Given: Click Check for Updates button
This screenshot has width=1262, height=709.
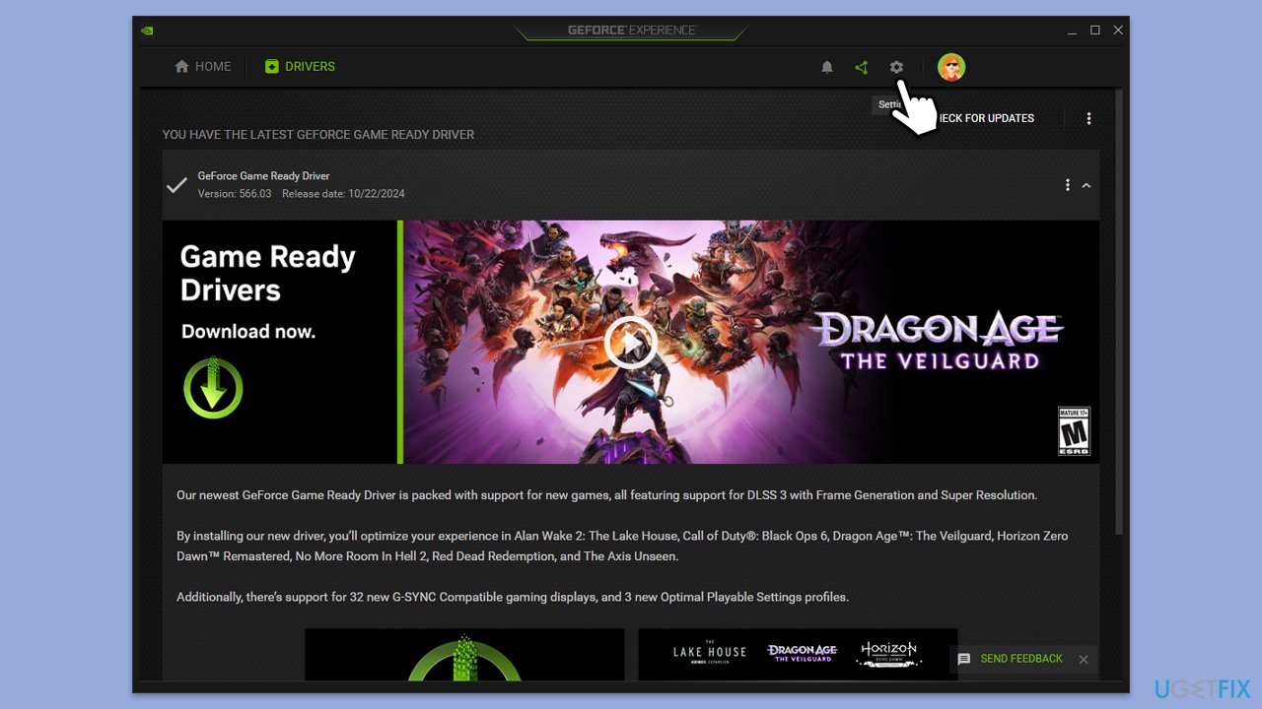Looking at the screenshot, I should (x=985, y=118).
